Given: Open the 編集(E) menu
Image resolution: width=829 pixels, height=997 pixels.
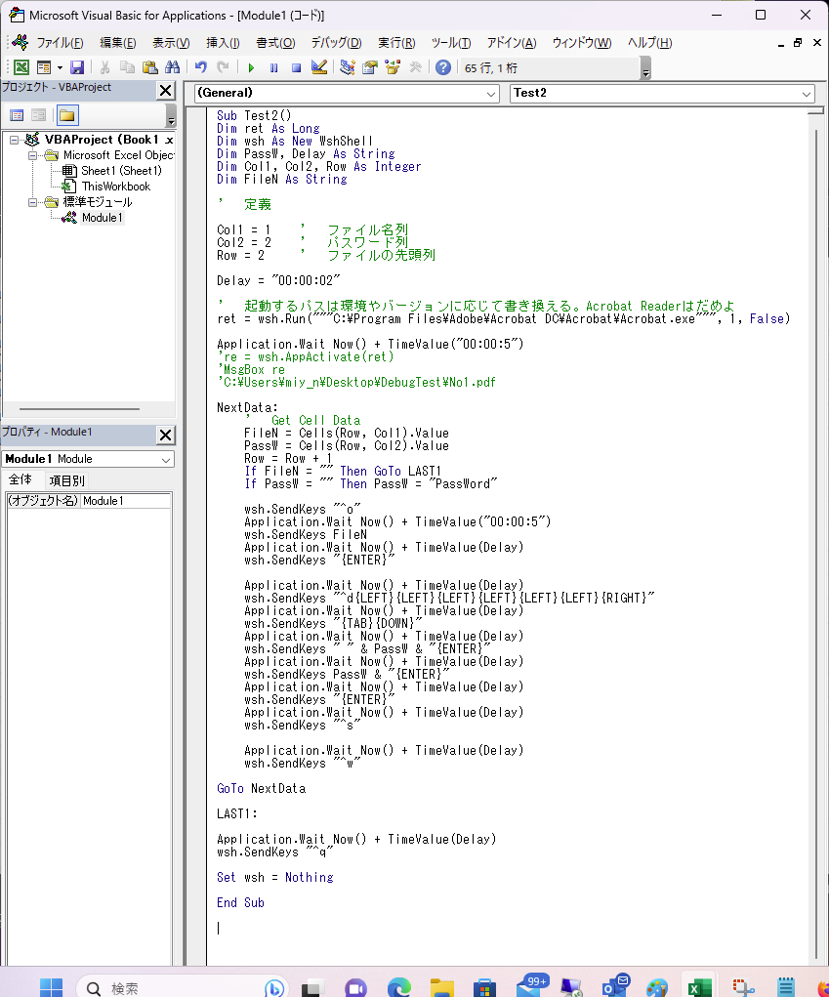Looking at the screenshot, I should point(117,43).
